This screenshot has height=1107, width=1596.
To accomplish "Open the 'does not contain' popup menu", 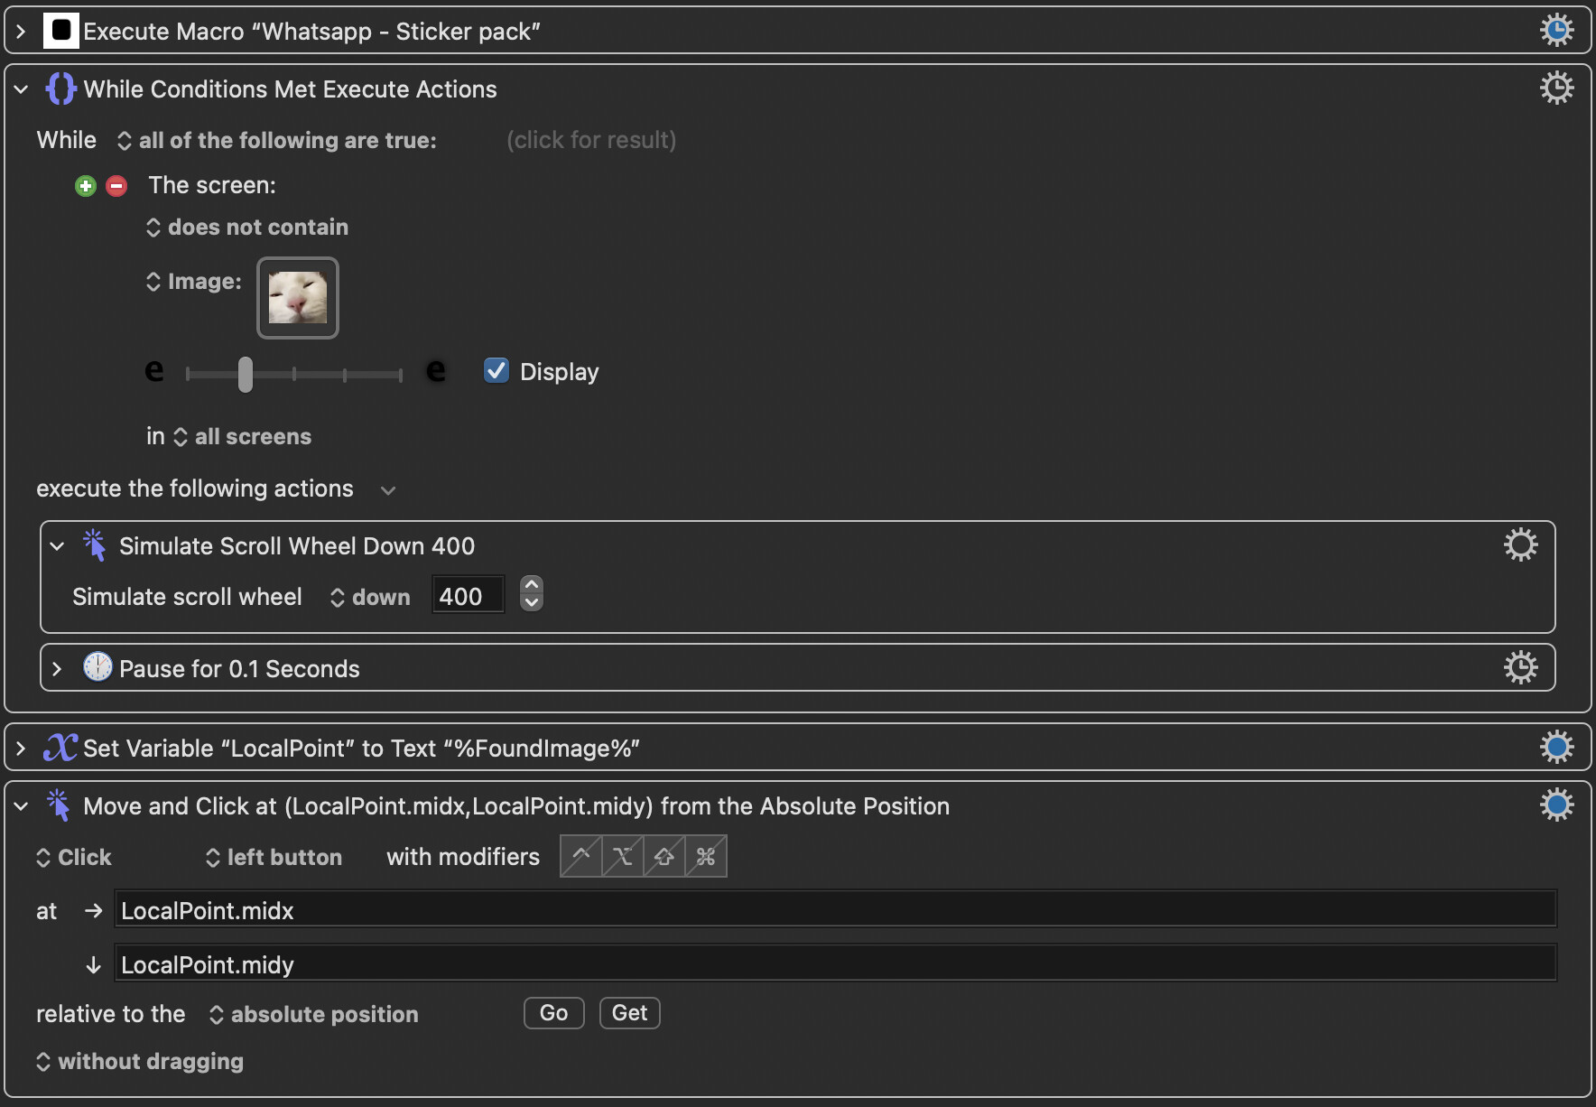I will [x=247, y=228].
